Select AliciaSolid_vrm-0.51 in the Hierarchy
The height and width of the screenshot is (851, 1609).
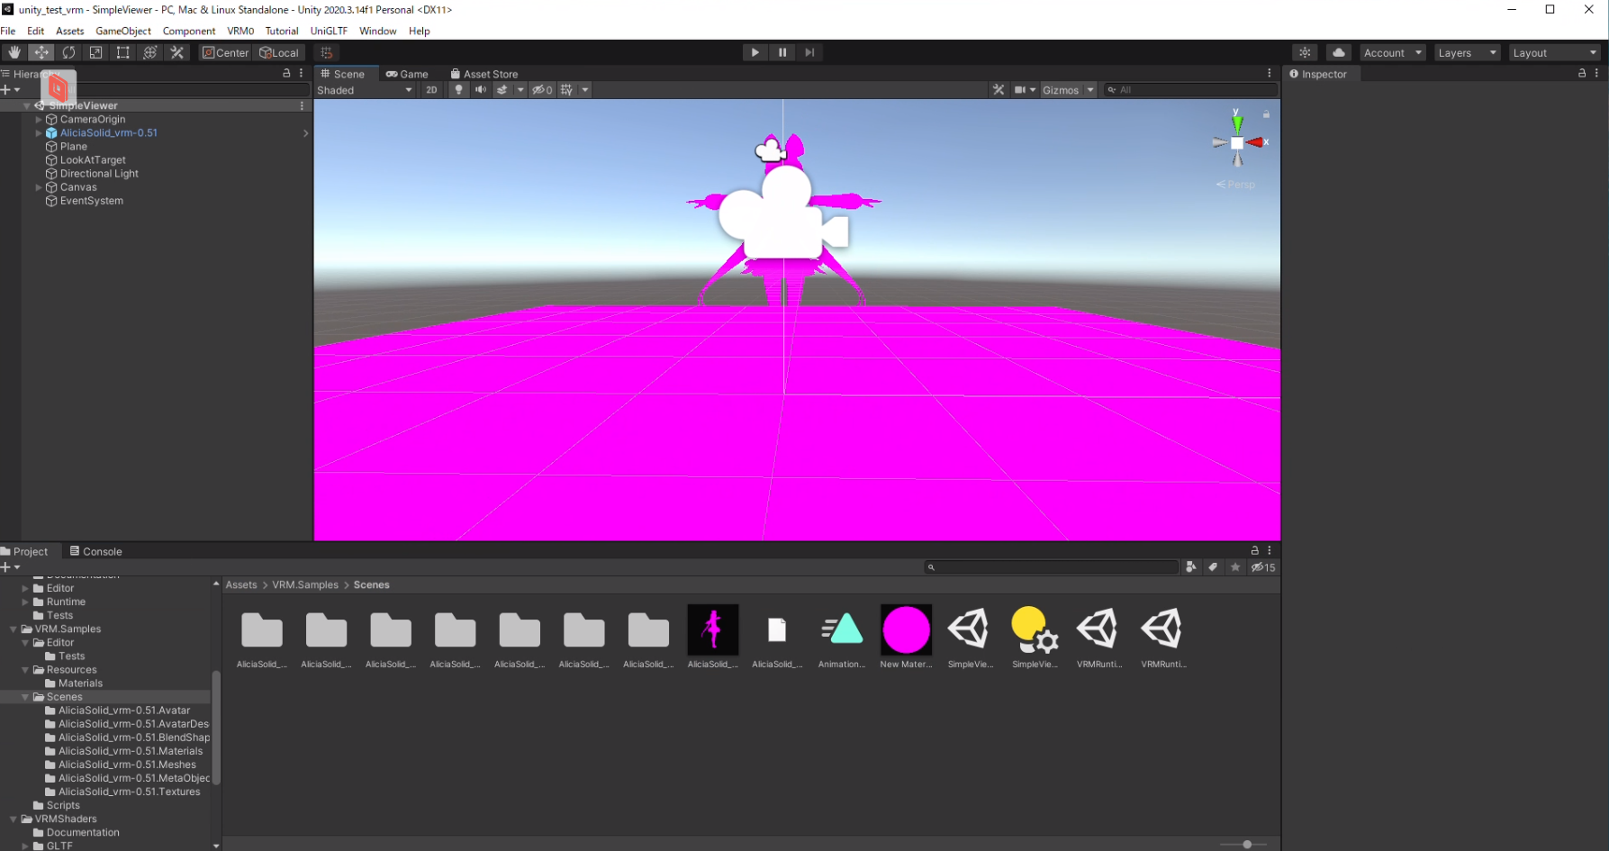[x=108, y=132]
